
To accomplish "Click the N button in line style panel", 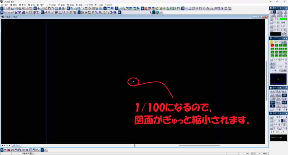I will [271, 12].
